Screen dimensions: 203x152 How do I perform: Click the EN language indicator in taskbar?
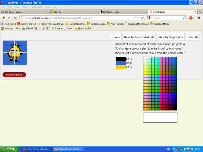168,149
